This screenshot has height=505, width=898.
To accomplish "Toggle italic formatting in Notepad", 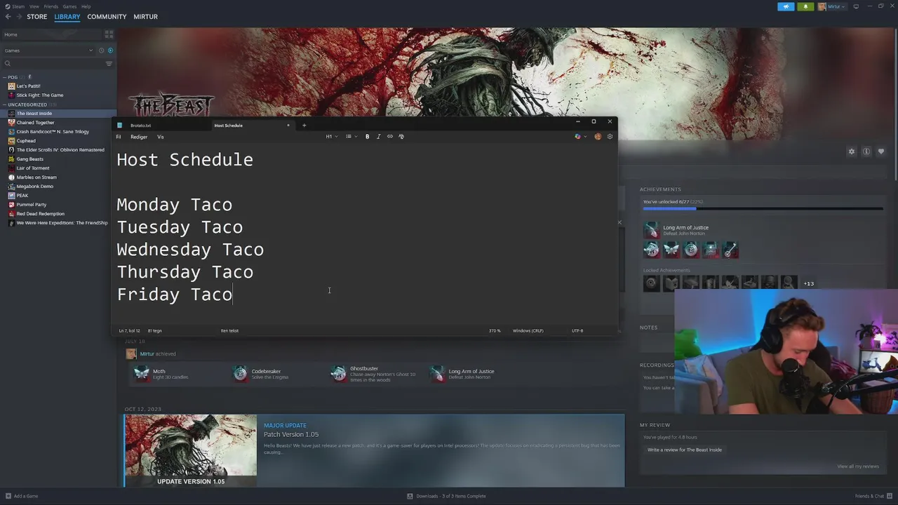I will tap(379, 137).
